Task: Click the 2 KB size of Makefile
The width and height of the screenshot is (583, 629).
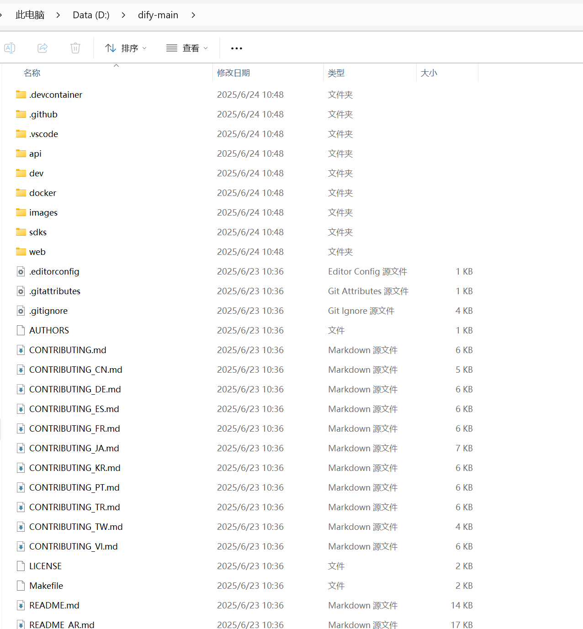Action: click(x=464, y=586)
